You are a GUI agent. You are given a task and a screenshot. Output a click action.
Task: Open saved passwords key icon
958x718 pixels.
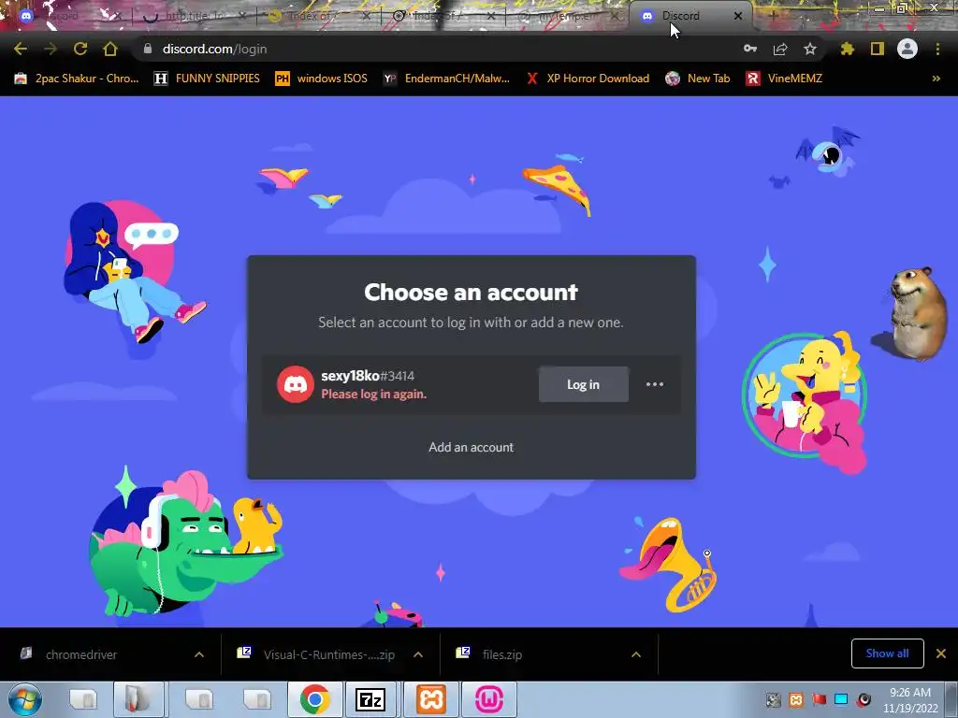click(x=750, y=49)
